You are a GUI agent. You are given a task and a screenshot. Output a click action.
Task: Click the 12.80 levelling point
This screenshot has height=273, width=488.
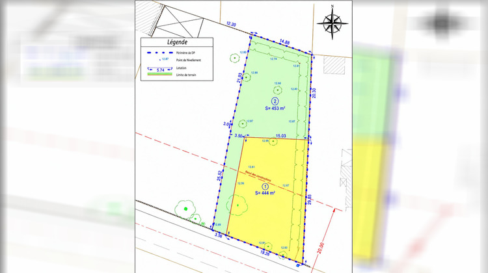click(x=243, y=52)
